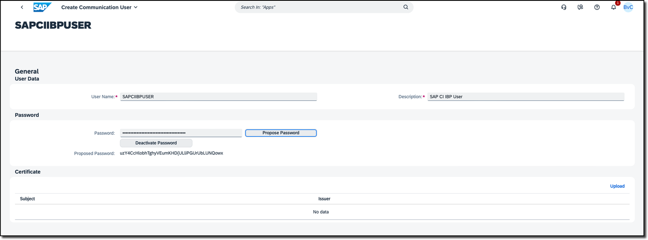
Task: Click the Upload certificate link
Action: [x=617, y=186]
